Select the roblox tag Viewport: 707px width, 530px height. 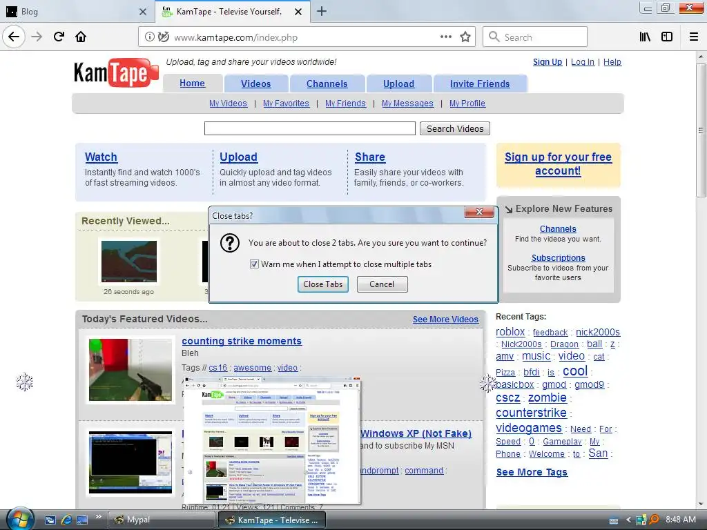(510, 332)
